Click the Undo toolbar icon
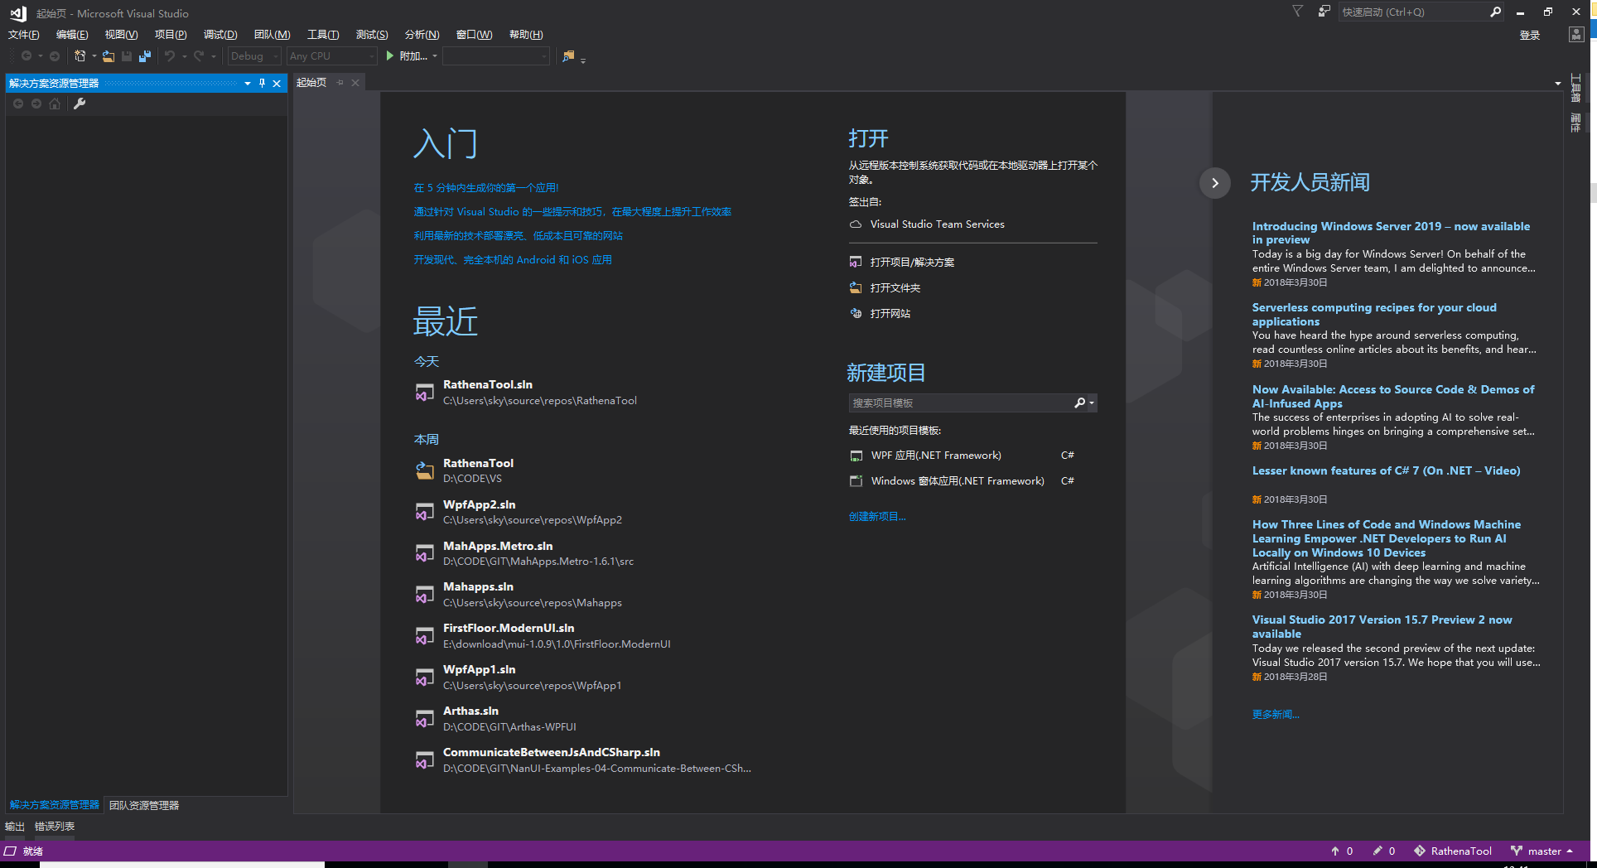This screenshot has width=1597, height=868. [170, 56]
